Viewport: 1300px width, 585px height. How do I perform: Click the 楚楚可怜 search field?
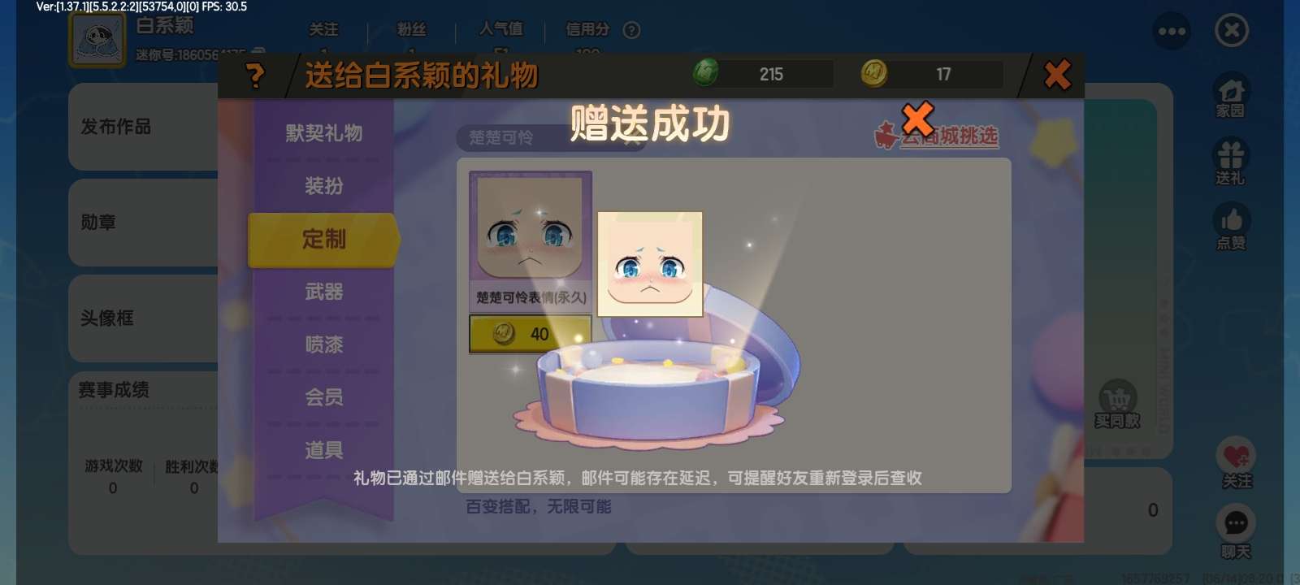pyautogui.click(x=551, y=138)
